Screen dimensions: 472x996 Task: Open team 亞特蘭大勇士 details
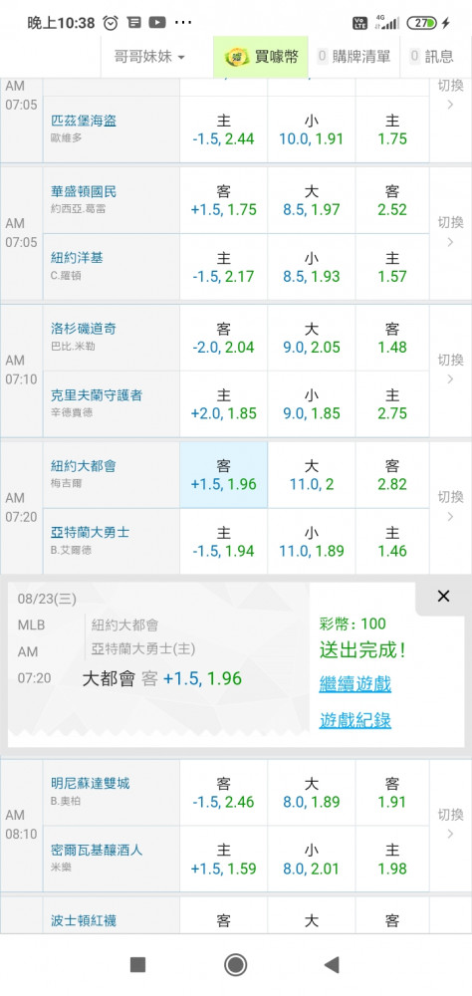pos(91,532)
